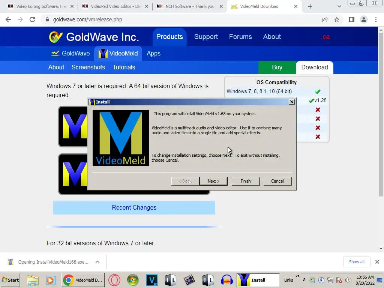The image size is (384, 288).
Task: Click the network tray icon
Action: [x=330, y=280]
